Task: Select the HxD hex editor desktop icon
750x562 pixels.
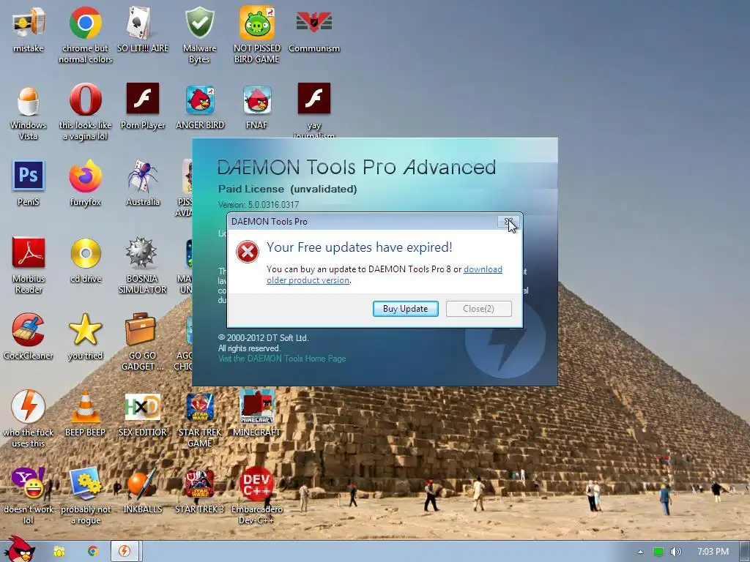Action: (143, 407)
